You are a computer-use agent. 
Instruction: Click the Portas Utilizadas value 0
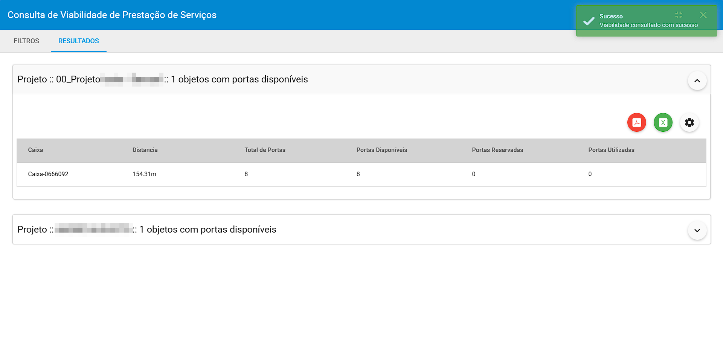point(590,174)
